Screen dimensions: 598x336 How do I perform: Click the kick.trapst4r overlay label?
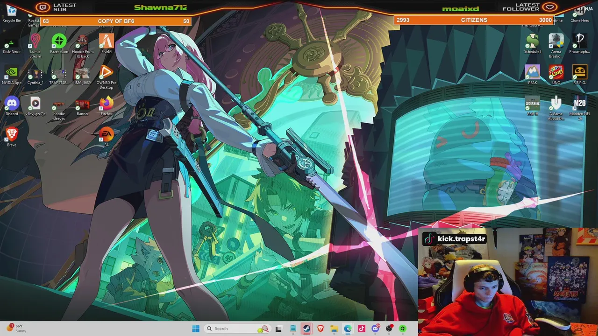click(455, 239)
